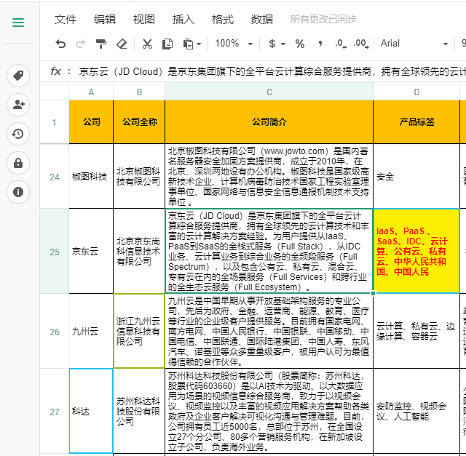The image size is (466, 456).
Task: Click the tag label sidebar icon
Action: 18,76
